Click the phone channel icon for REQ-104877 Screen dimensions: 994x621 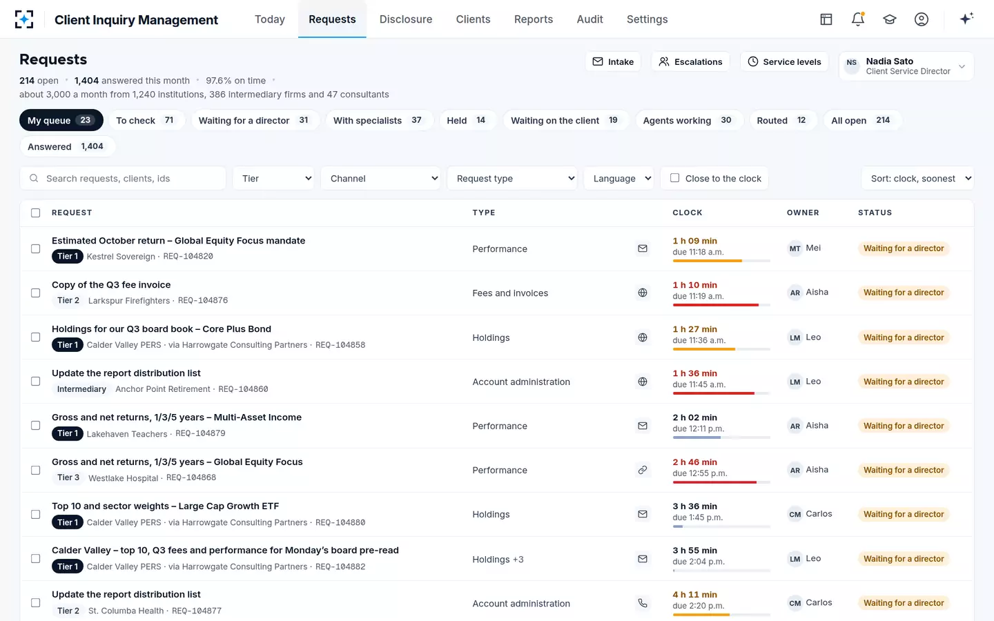click(x=643, y=603)
